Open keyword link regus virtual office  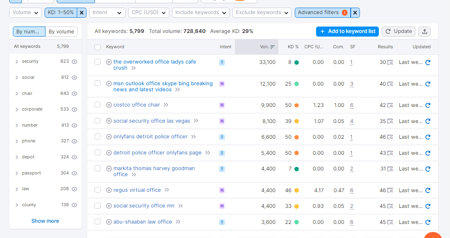point(137,190)
